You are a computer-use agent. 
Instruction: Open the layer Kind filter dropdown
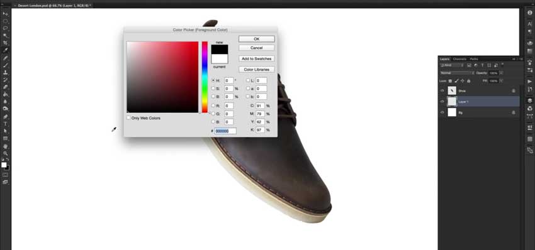(x=452, y=65)
